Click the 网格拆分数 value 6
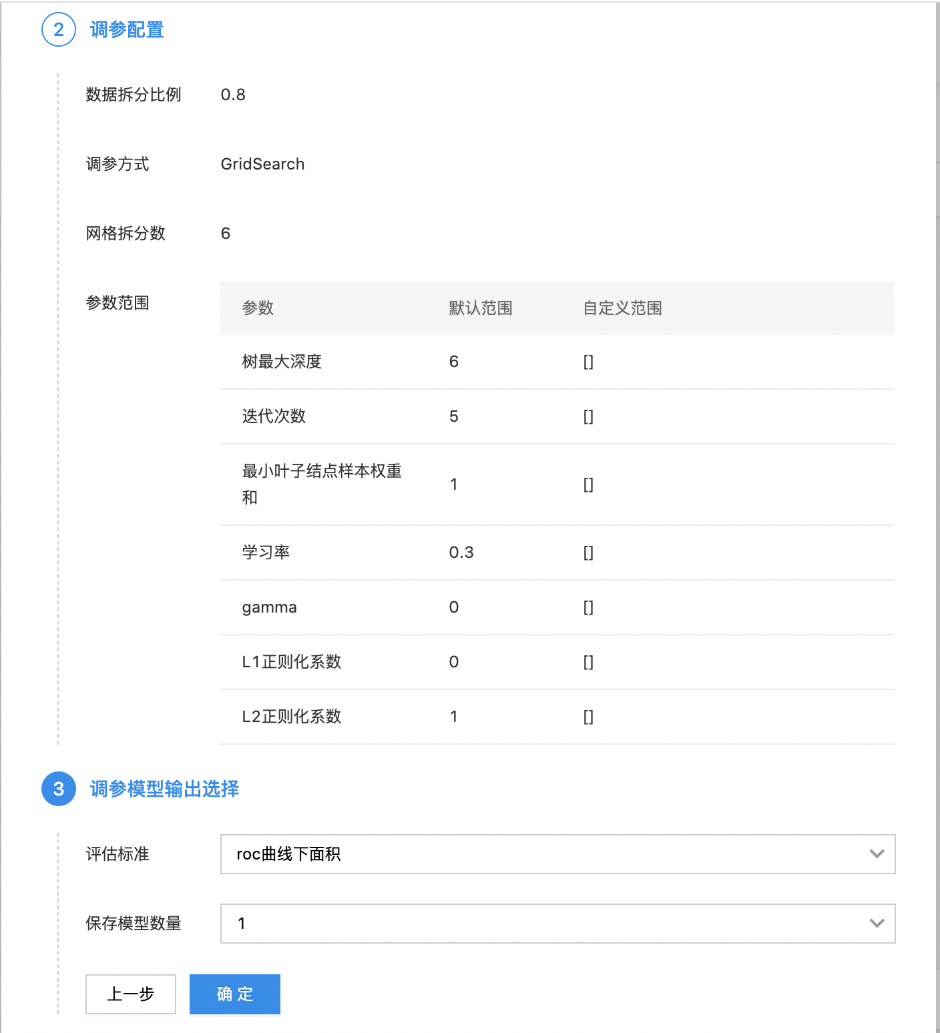 226,234
